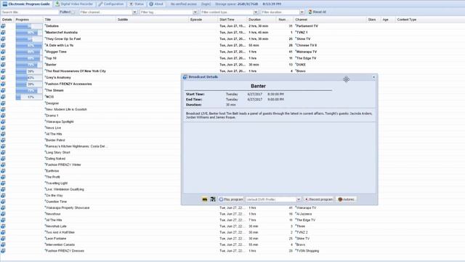Click the Play program button
The height and width of the screenshot is (262, 465).
click(231, 199)
